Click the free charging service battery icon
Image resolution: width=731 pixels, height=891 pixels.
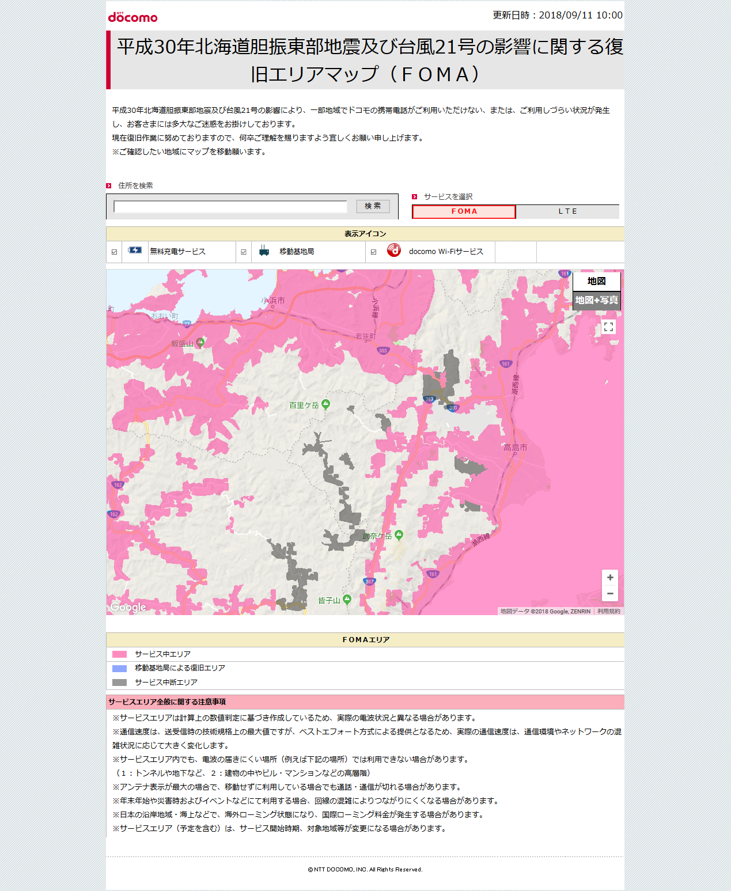tap(135, 251)
